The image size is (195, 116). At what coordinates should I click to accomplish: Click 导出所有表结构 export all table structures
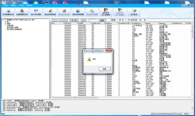point(50,12)
